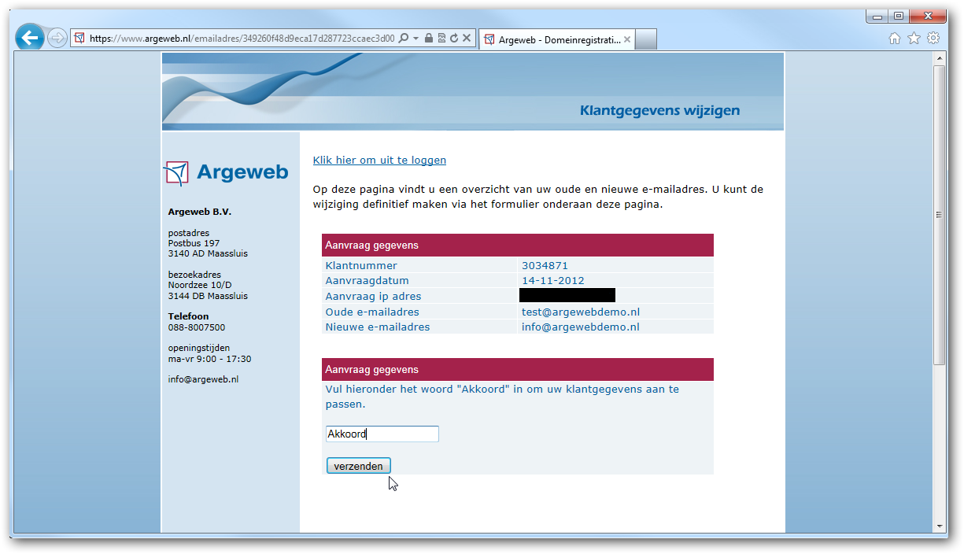Click the old email test@argewebdemo.nl
Image resolution: width=964 pixels, height=554 pixels.
click(581, 312)
